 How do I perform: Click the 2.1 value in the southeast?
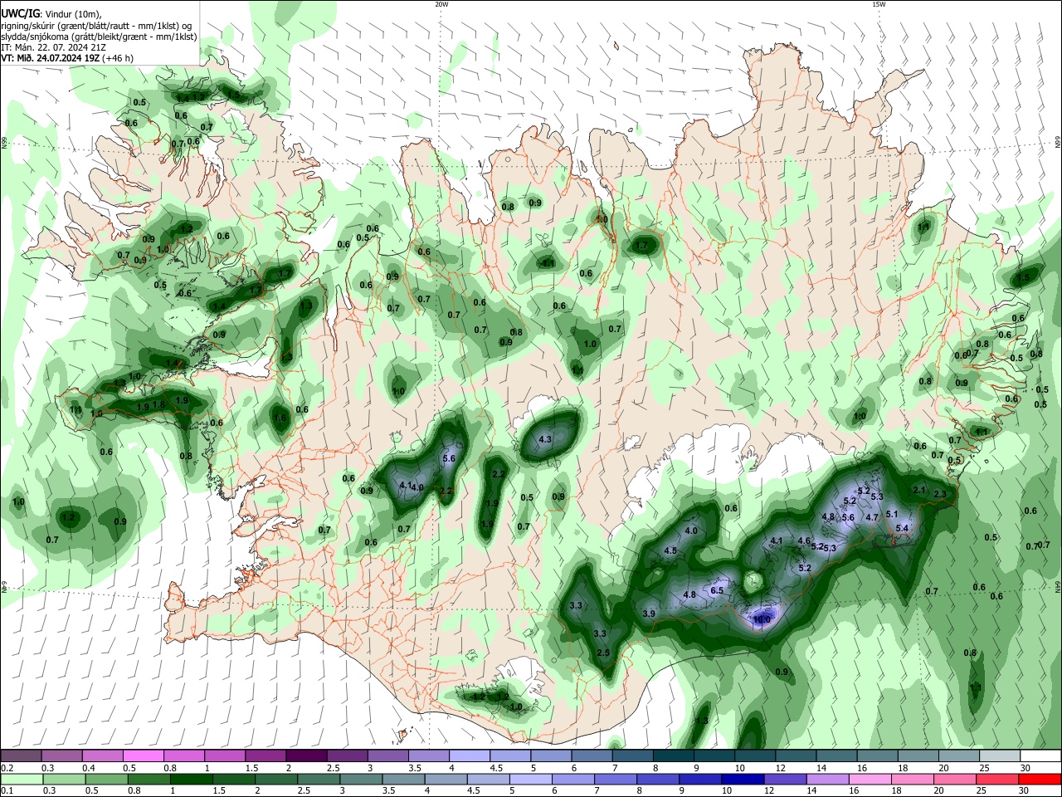coord(918,490)
